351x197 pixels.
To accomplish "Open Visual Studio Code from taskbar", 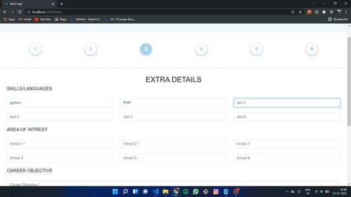I will click(156, 192).
